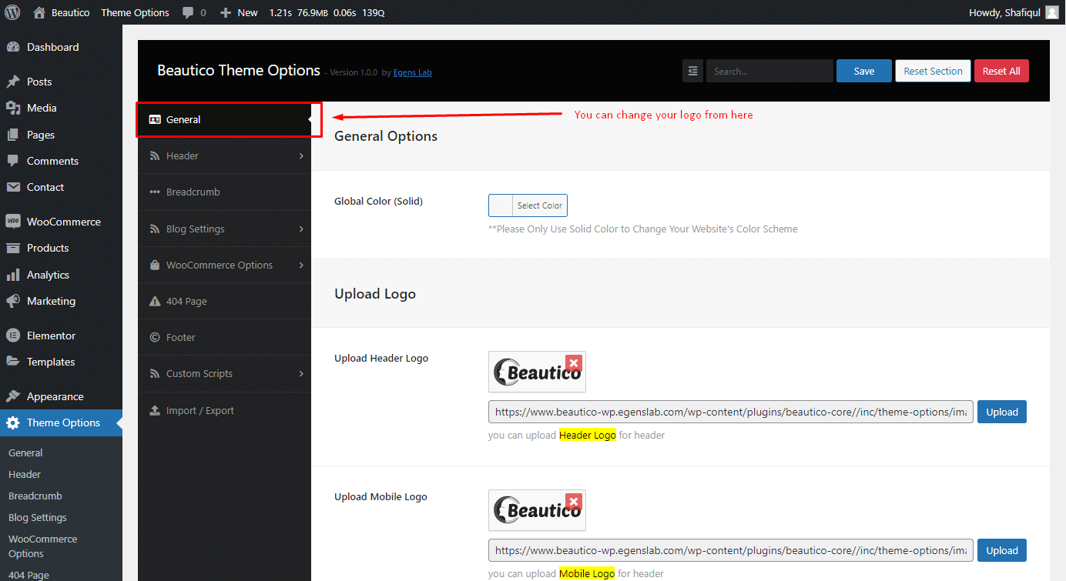Viewport: 1066px width, 581px height.
Task: Remove the mobile logo with red X
Action: click(x=573, y=502)
